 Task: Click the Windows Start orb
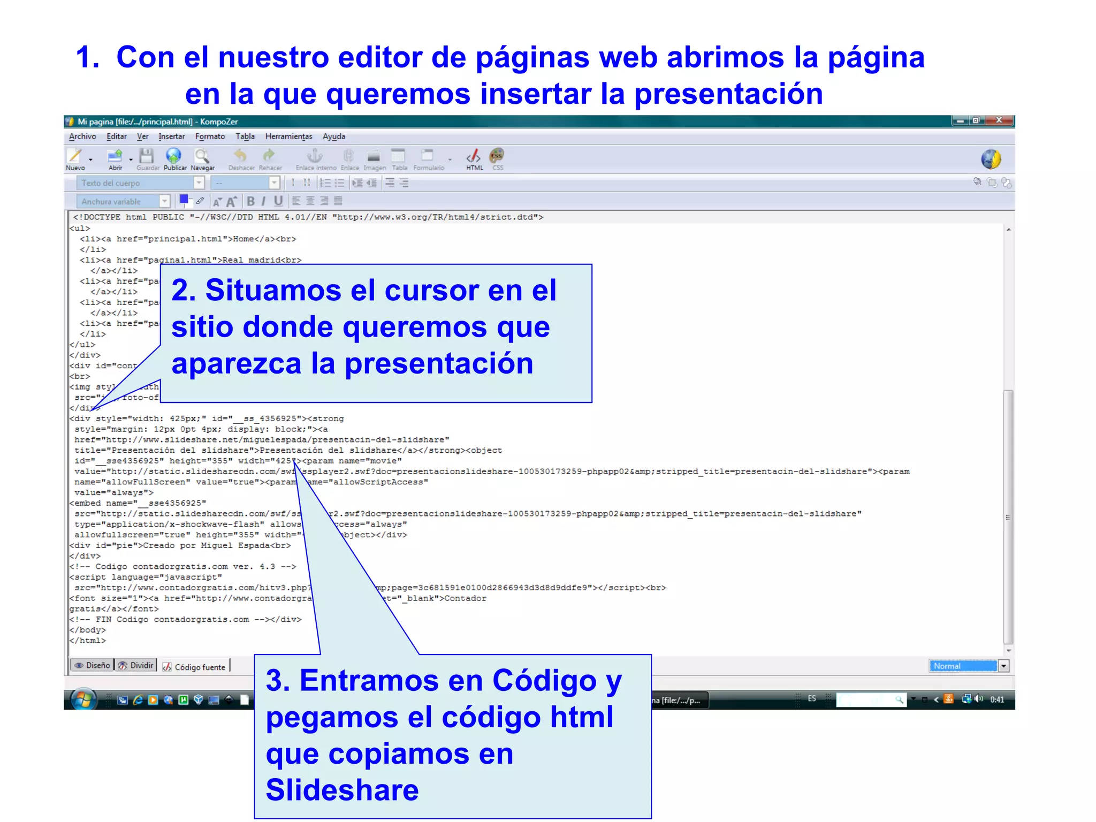(x=83, y=699)
